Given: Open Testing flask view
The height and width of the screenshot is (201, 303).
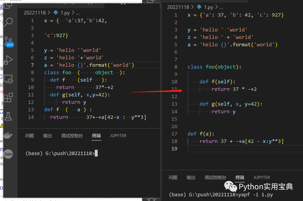Looking at the screenshot, I should pyautogui.click(x=8, y=116).
